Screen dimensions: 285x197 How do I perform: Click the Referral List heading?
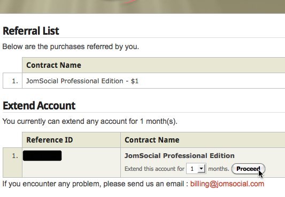pyautogui.click(x=31, y=31)
